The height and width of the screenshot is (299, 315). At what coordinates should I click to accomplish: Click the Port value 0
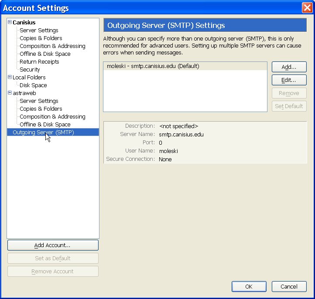click(160, 143)
